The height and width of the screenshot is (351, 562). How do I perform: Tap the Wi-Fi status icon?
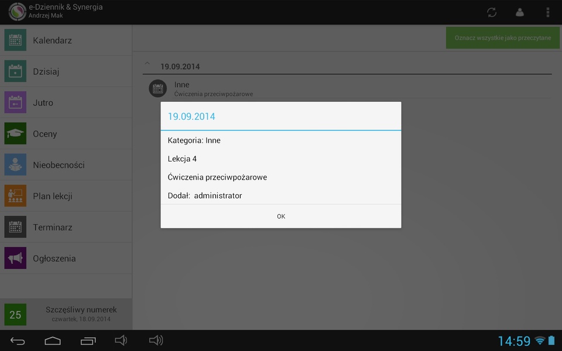pos(540,340)
